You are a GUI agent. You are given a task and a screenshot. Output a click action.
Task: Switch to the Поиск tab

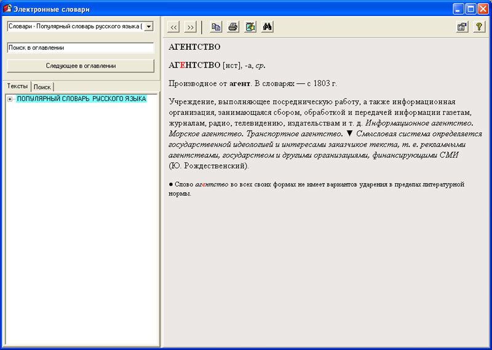pos(42,87)
